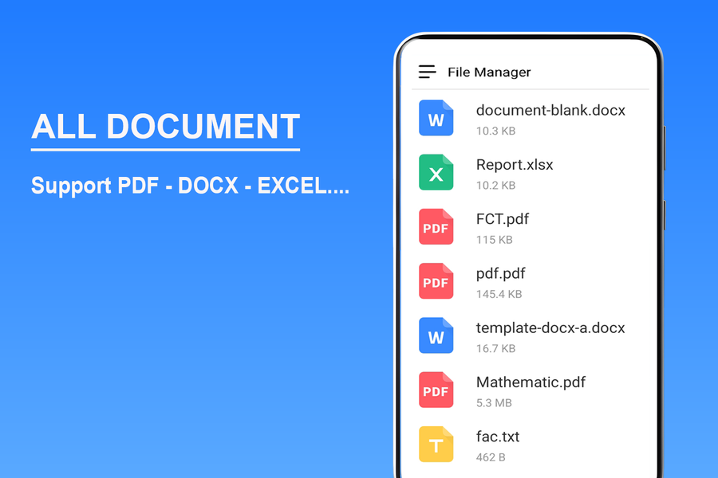Click the PDF icon beside FCT.pdf
Viewport: 718px width, 478px height.
click(436, 226)
